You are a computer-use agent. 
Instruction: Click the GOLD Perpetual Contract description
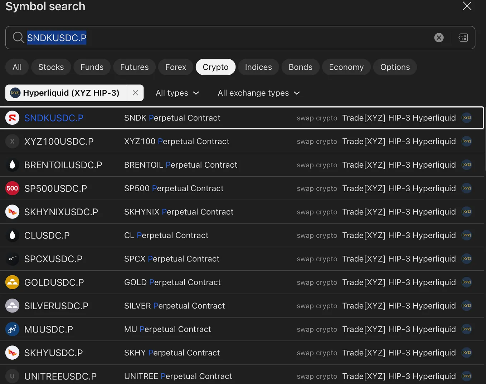coord(172,282)
